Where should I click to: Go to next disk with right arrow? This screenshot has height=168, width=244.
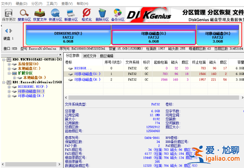pos(10,31)
